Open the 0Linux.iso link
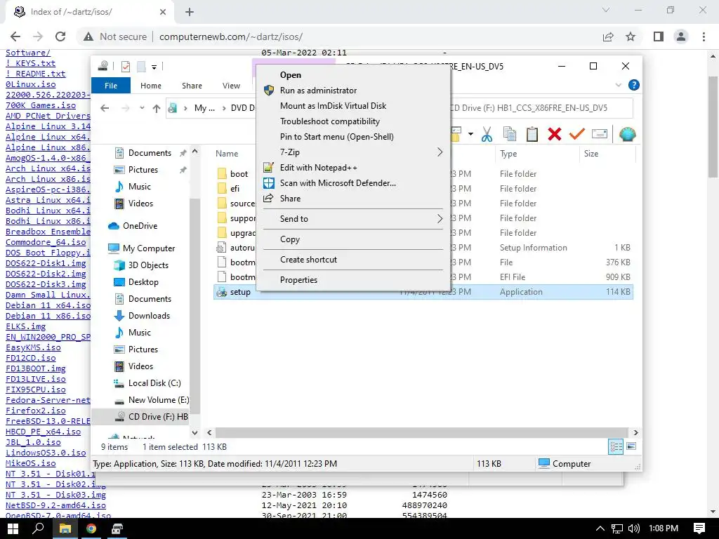Viewport: 719px width, 539px height. tap(31, 84)
